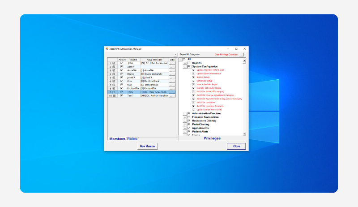
Task: Open Edit button for Test1 row
Action: pyautogui.click(x=172, y=96)
